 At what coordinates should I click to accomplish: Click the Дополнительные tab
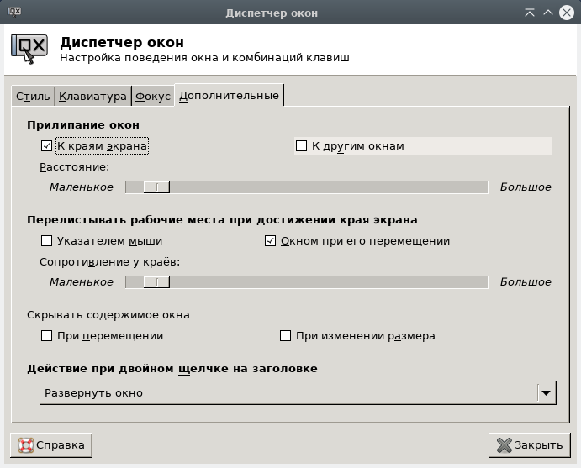coord(229,95)
